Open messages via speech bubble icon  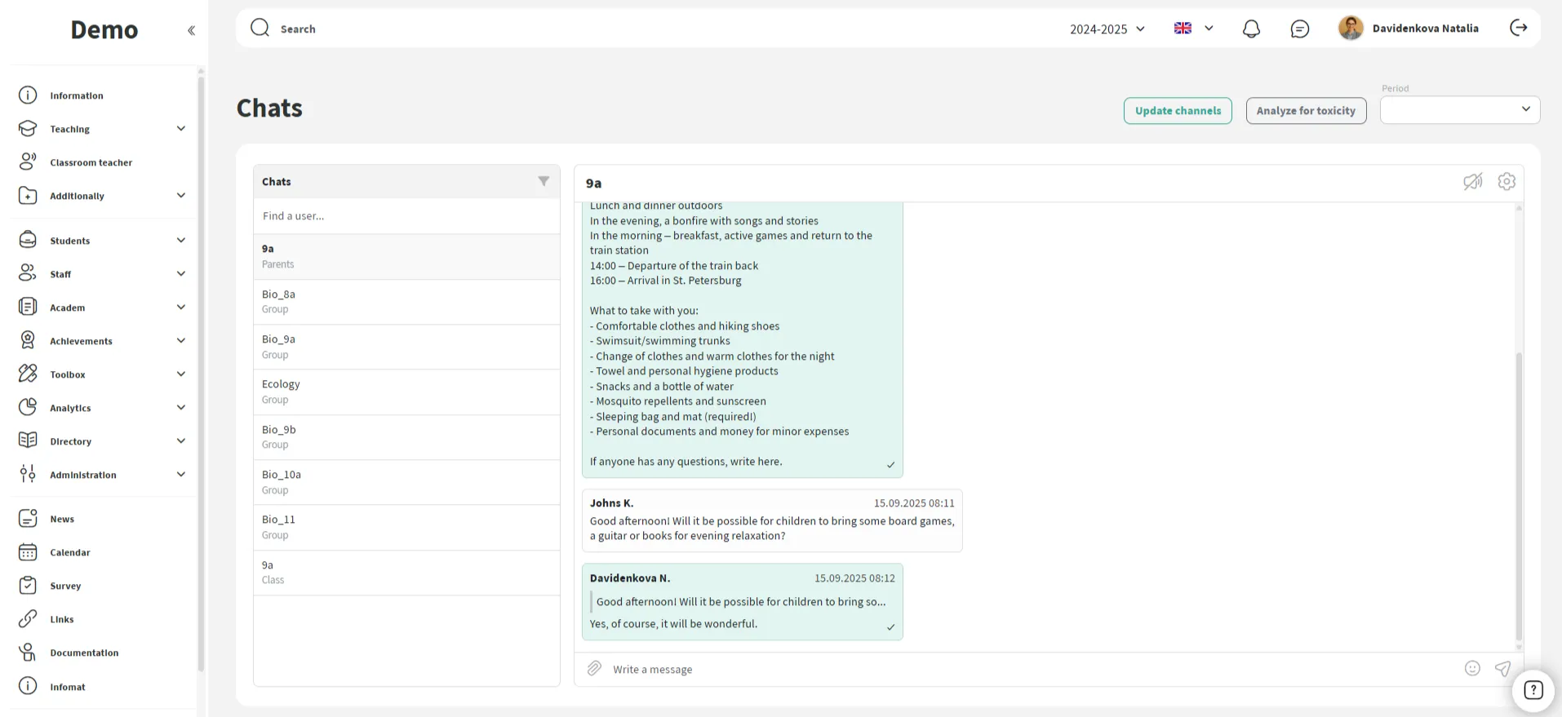tap(1300, 29)
